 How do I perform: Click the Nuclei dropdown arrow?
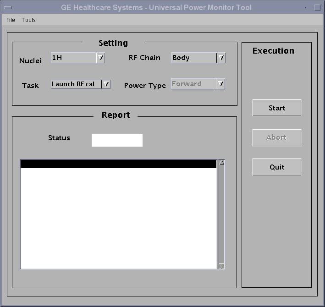tap(100, 58)
